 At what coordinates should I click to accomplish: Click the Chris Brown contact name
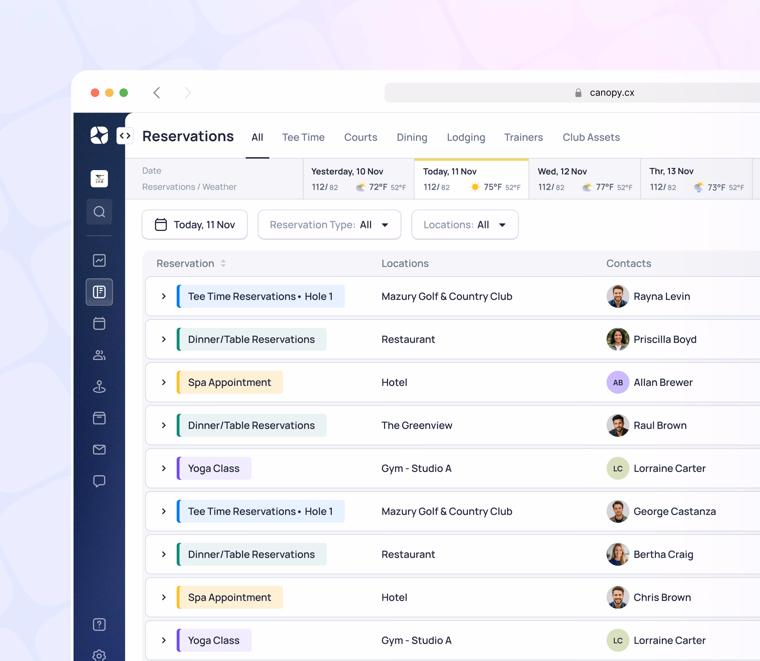[x=662, y=597]
